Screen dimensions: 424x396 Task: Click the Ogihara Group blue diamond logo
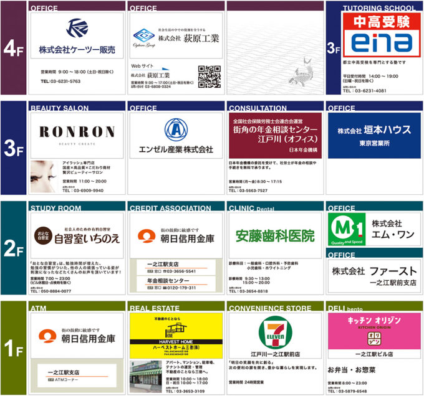click(x=144, y=35)
